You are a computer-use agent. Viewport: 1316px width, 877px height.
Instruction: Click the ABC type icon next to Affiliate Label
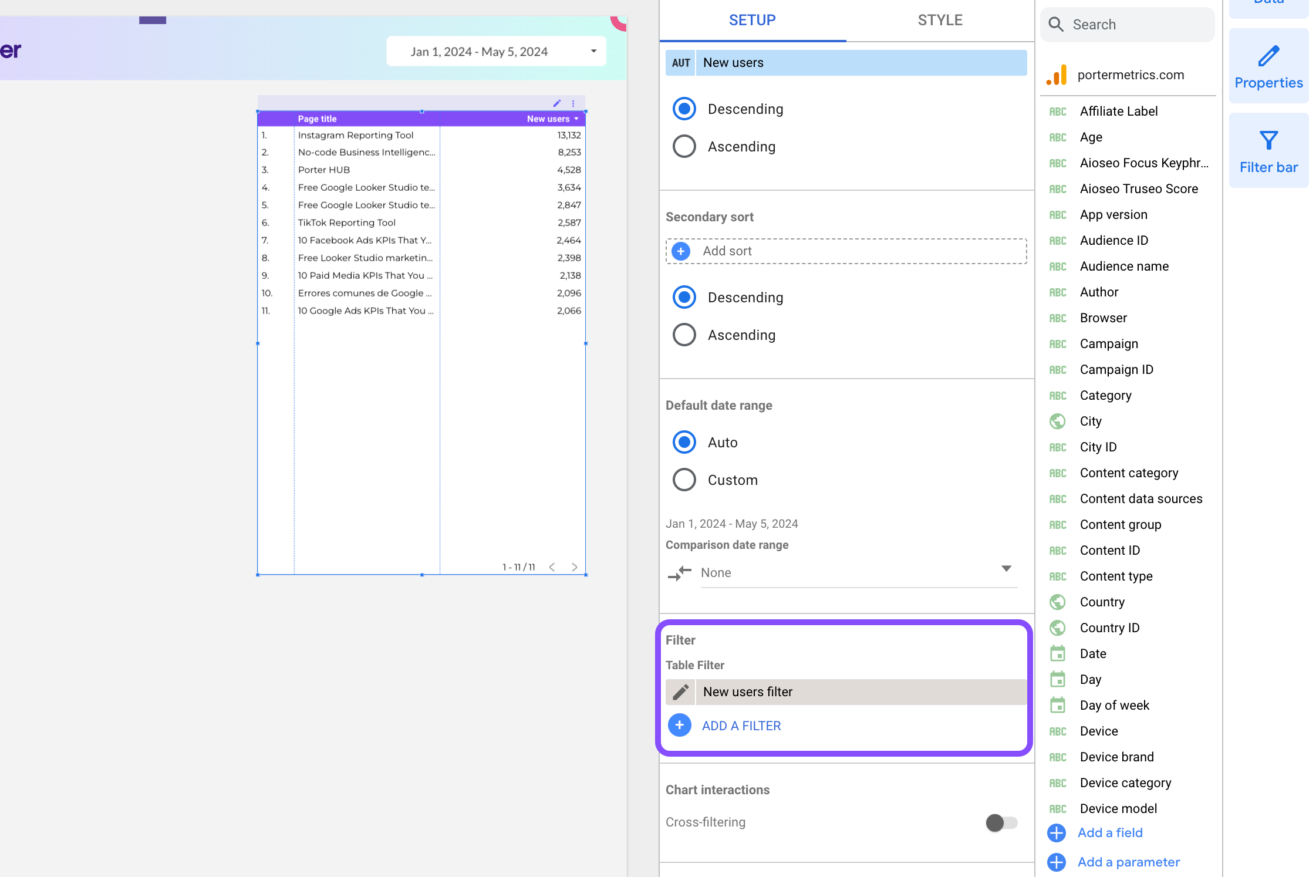tap(1058, 112)
